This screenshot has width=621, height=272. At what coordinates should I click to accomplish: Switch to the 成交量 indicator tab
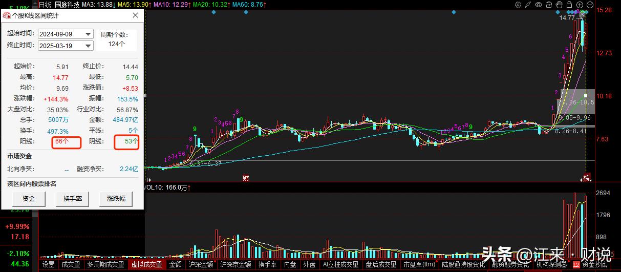(71, 265)
